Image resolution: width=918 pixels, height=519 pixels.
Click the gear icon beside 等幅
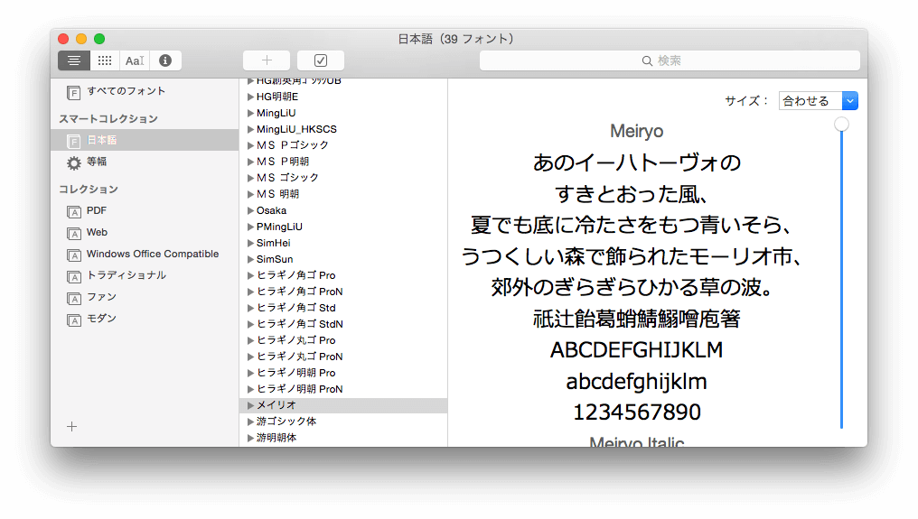tap(74, 162)
